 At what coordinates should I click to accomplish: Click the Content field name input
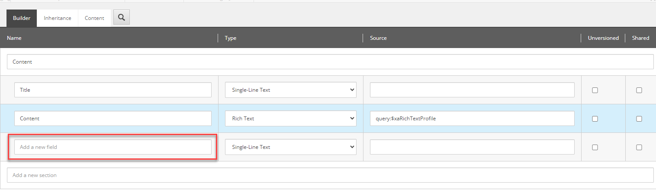[113, 119]
